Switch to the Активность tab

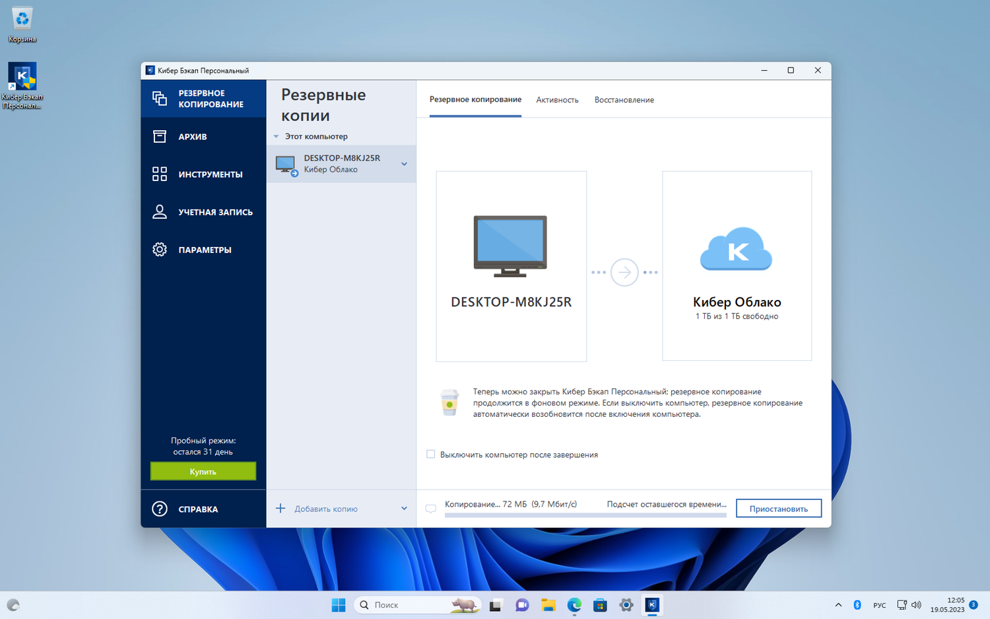click(x=557, y=100)
